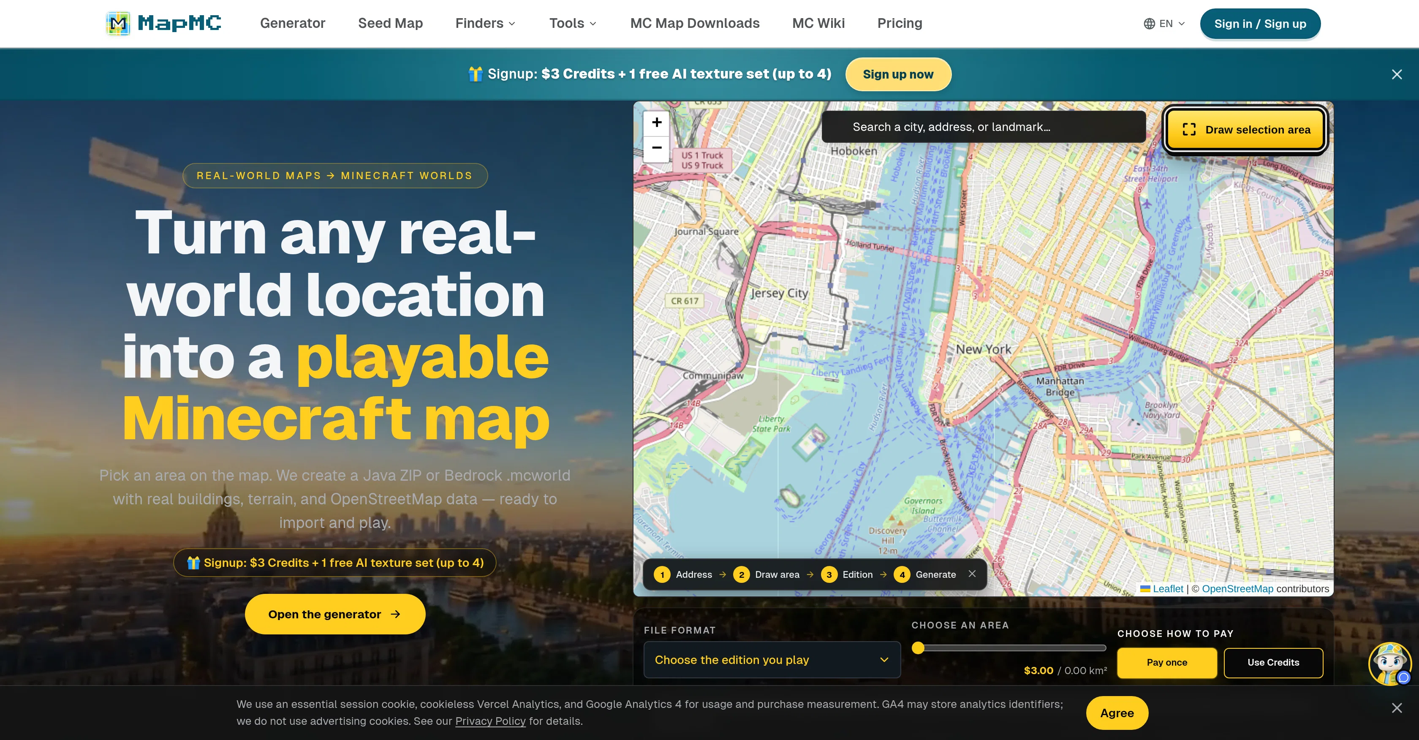Select the Use Credits option
This screenshot has width=1419, height=740.
point(1273,662)
